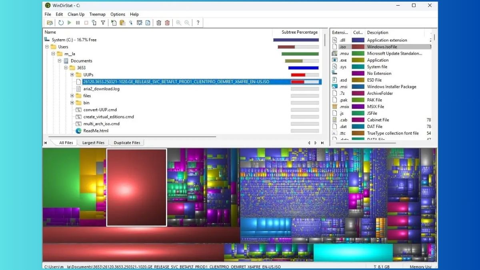Screen dimensions: 480x270
Task: Click the WinDirStat app icon in title bar
Action: [48, 5]
